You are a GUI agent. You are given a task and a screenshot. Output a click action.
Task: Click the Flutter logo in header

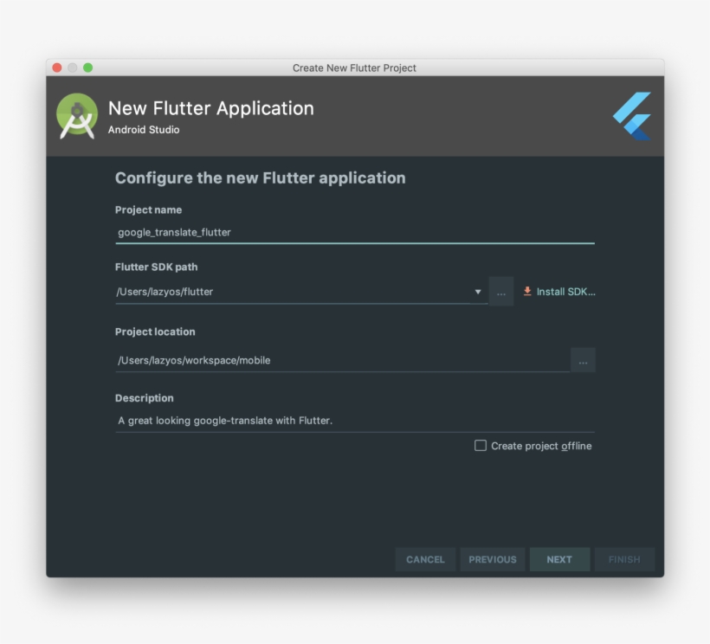632,116
